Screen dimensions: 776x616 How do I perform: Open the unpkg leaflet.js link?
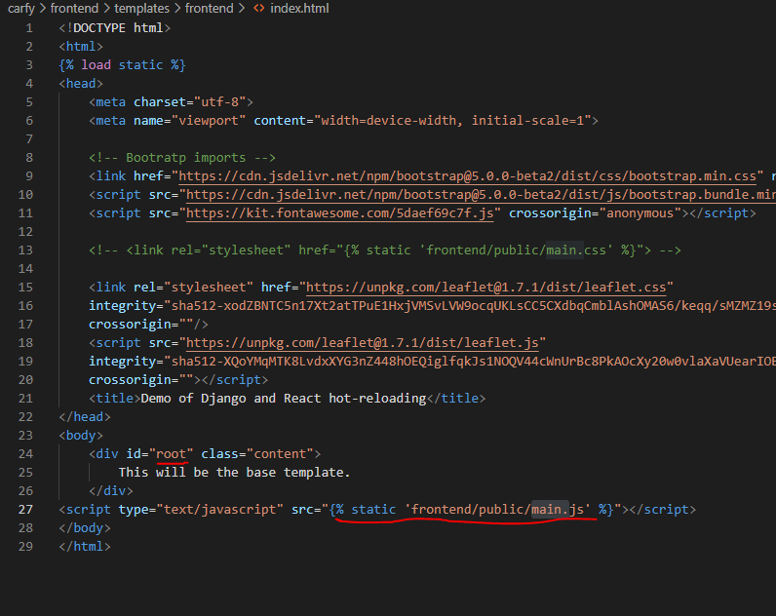click(x=363, y=343)
